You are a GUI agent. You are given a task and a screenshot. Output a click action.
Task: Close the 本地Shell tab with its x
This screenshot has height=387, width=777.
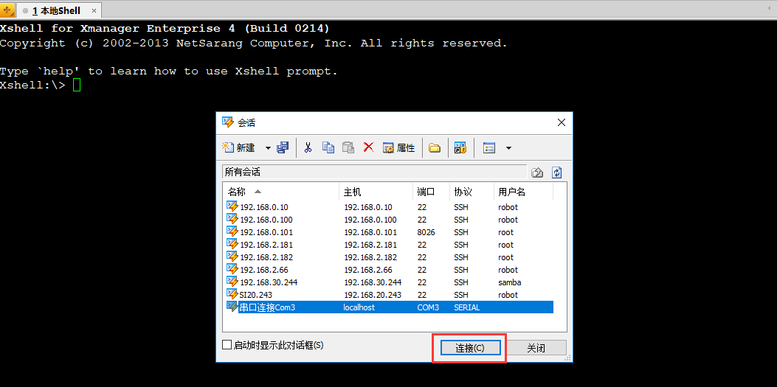94,10
